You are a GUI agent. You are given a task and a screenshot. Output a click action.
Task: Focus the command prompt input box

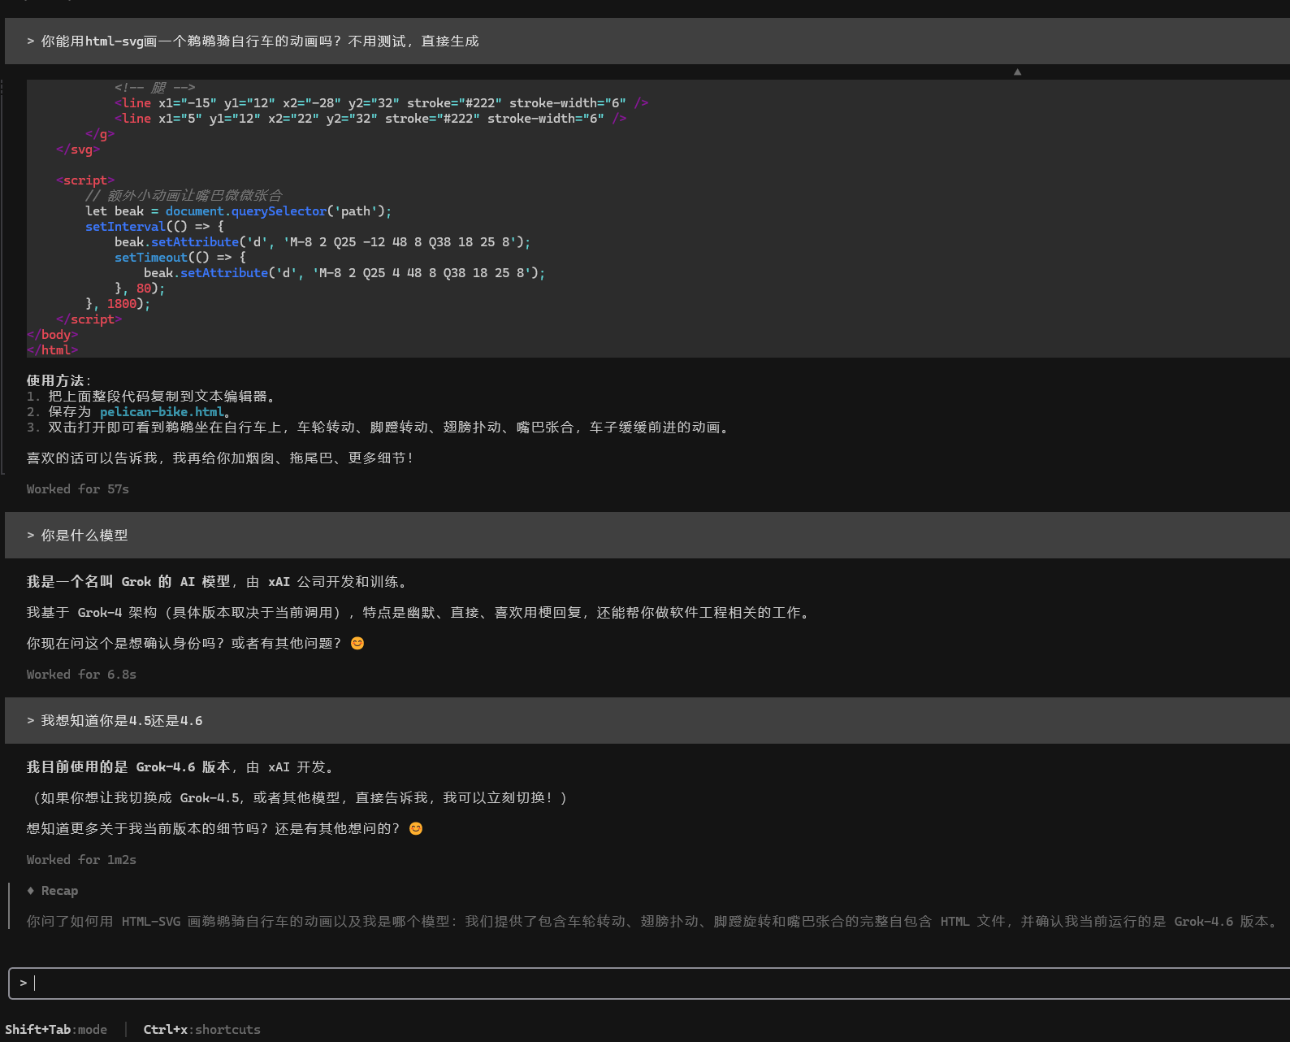click(649, 983)
